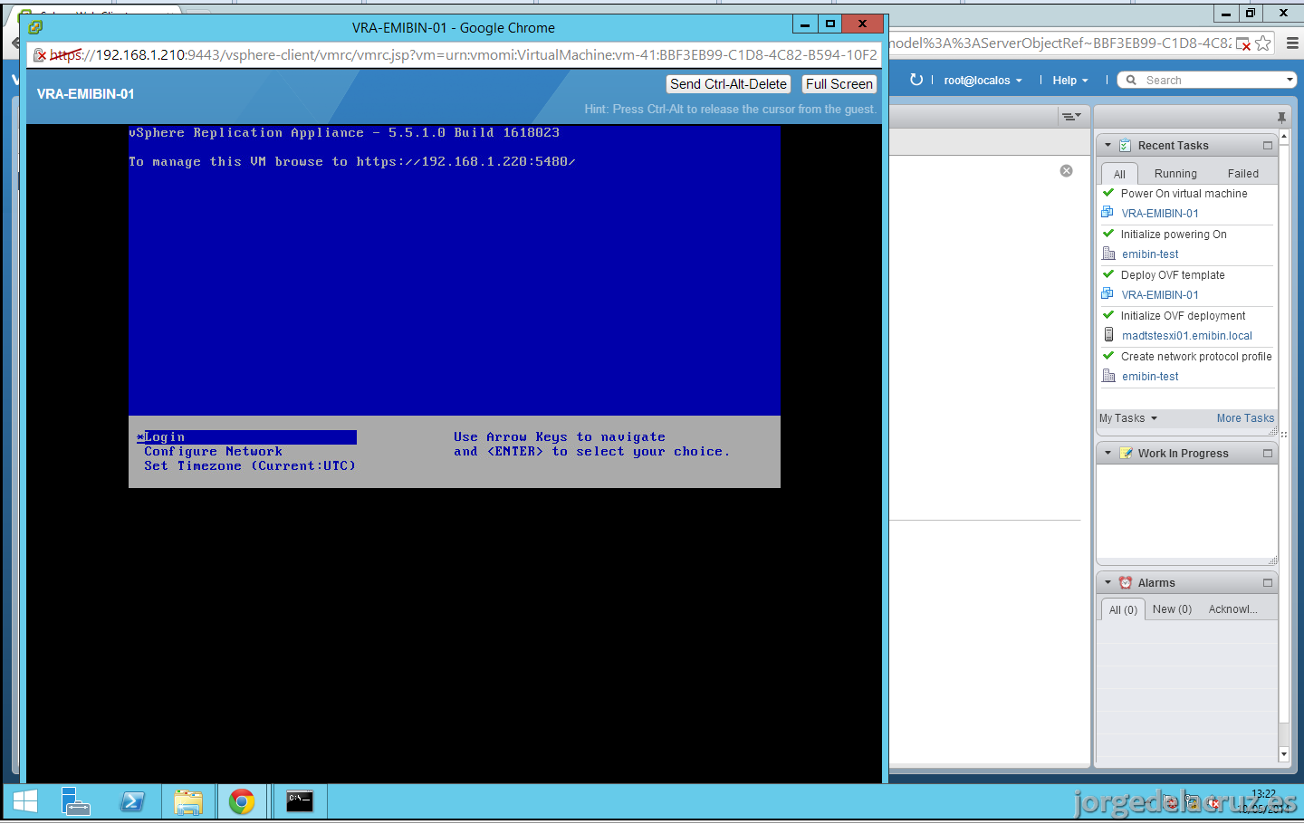Viewport: 1304px width, 824px height.
Task: Switch to Chrome on the taskbar
Action: (242, 801)
